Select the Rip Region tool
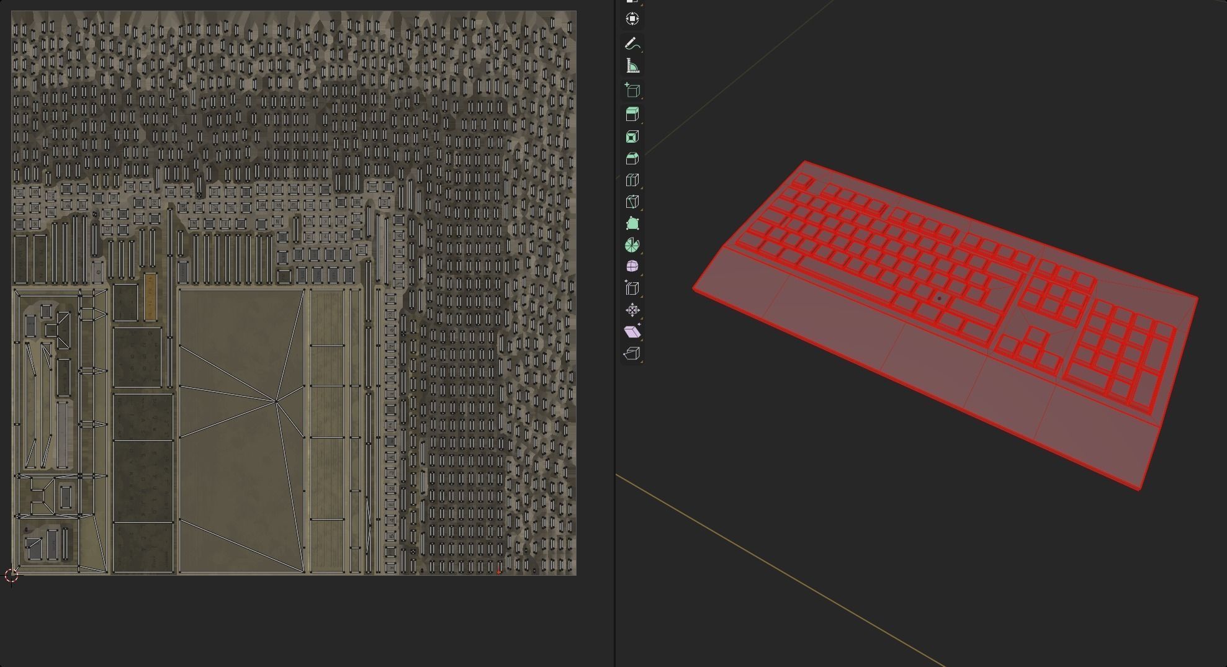 [x=632, y=354]
